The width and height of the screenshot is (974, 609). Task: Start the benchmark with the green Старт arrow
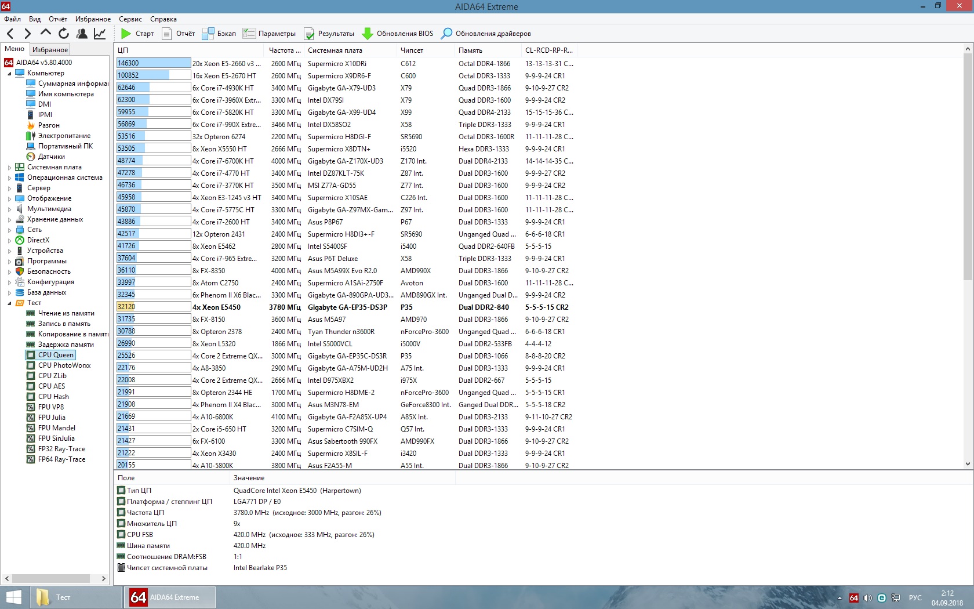[137, 34]
